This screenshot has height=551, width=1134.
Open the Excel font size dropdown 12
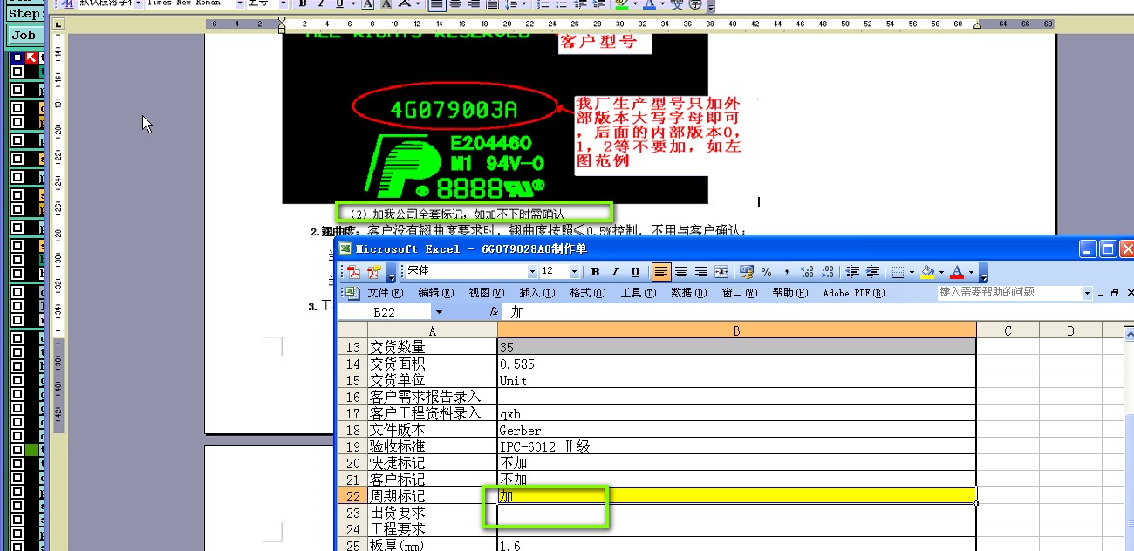click(575, 272)
